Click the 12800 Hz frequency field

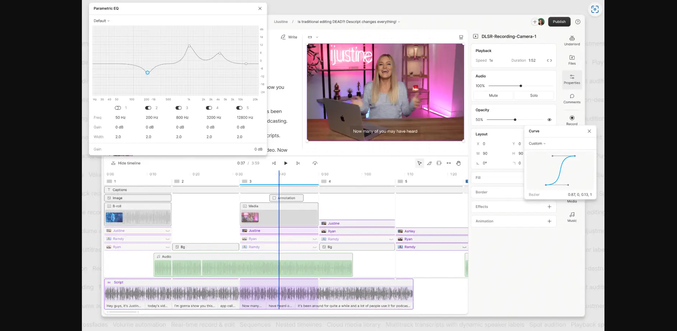[x=245, y=118]
